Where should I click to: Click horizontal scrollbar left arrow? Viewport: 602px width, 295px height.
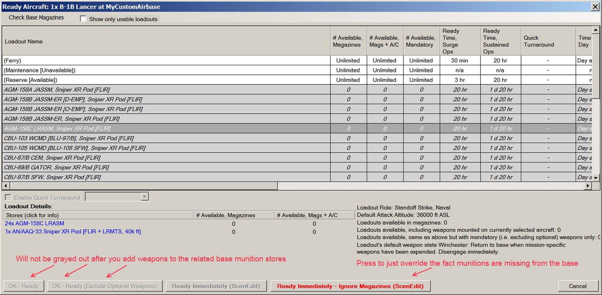(6, 186)
